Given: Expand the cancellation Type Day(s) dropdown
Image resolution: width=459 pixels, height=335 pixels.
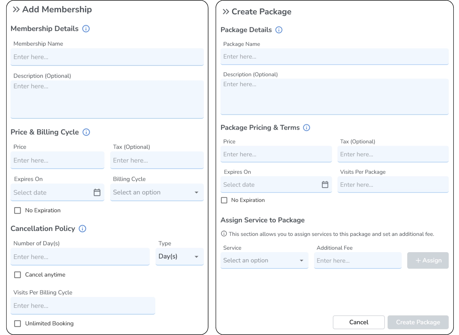Looking at the screenshot, I should pos(179,257).
